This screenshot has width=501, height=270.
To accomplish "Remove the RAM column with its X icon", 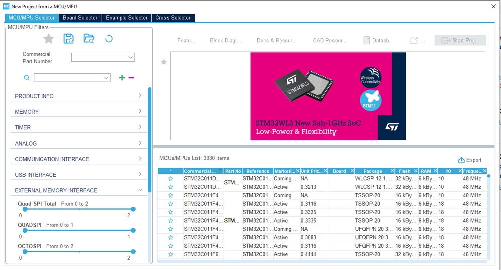I will (435, 171).
